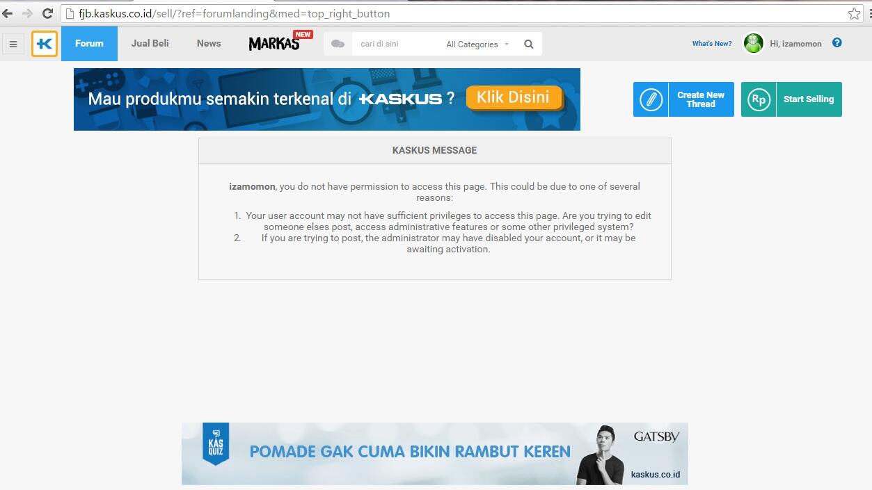Click the page icon in the address bar
872x490 pixels.
tap(69, 13)
